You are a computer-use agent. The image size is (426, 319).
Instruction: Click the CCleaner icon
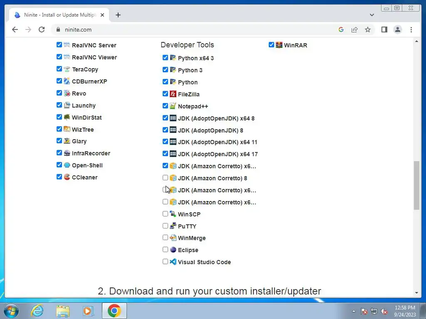pyautogui.click(x=67, y=177)
